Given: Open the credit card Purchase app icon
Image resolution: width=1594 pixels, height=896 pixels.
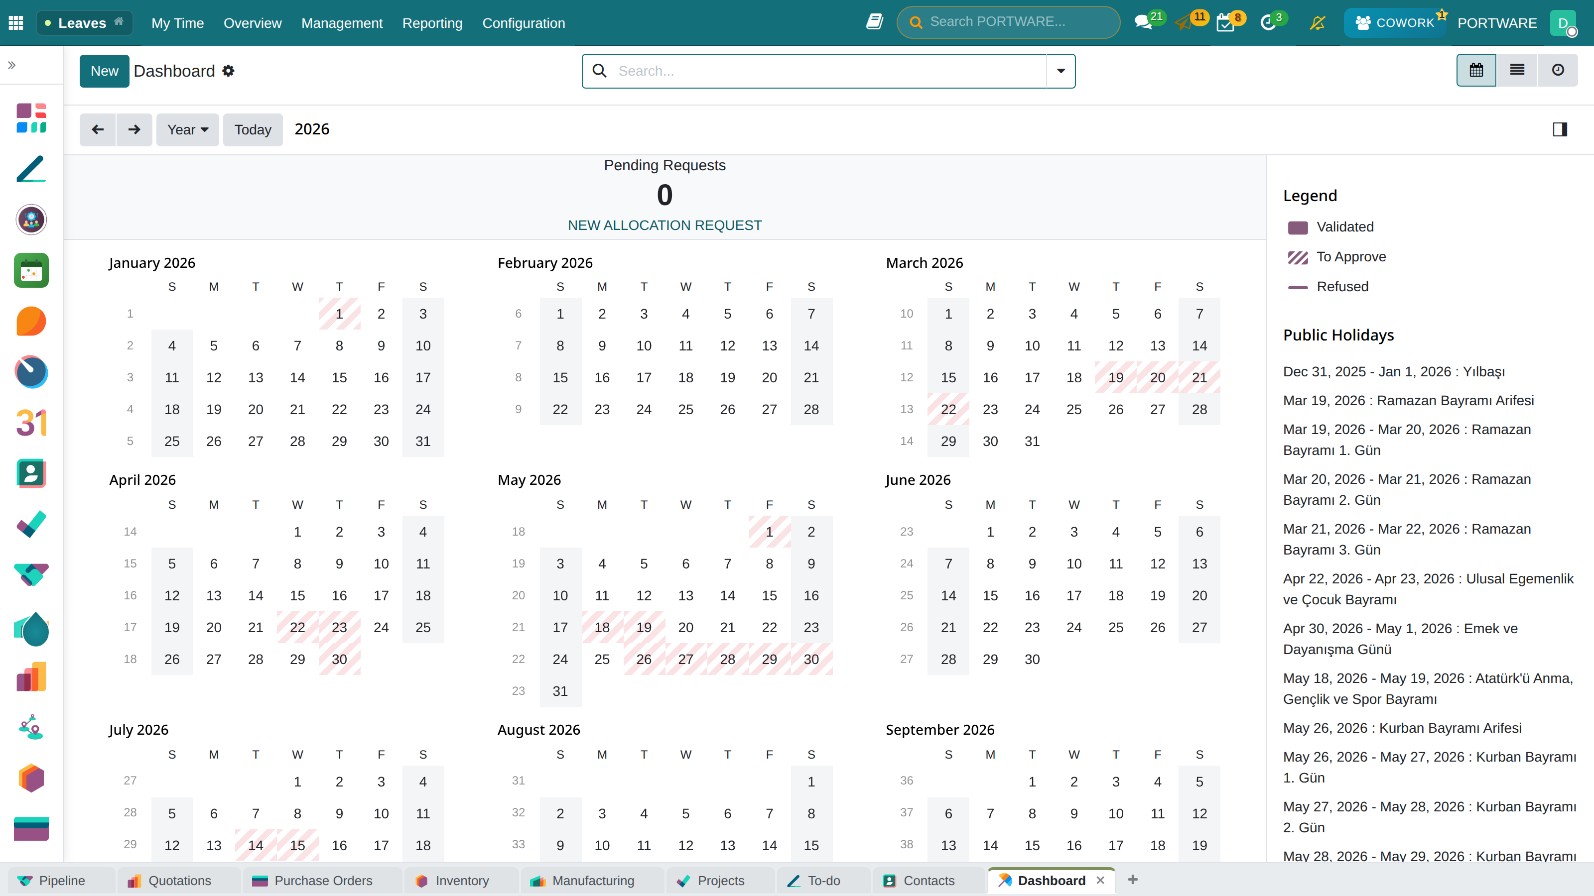Looking at the screenshot, I should tap(31, 829).
